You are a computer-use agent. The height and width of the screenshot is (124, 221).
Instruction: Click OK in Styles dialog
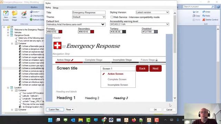coord(155,110)
